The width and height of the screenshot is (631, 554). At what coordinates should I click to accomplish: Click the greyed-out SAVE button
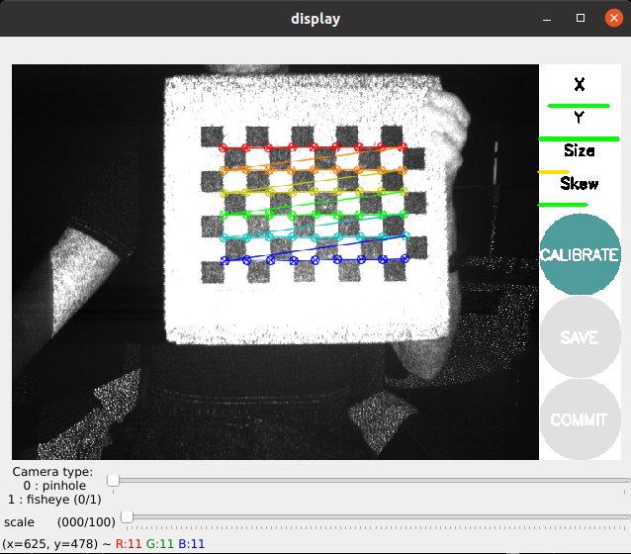580,337
